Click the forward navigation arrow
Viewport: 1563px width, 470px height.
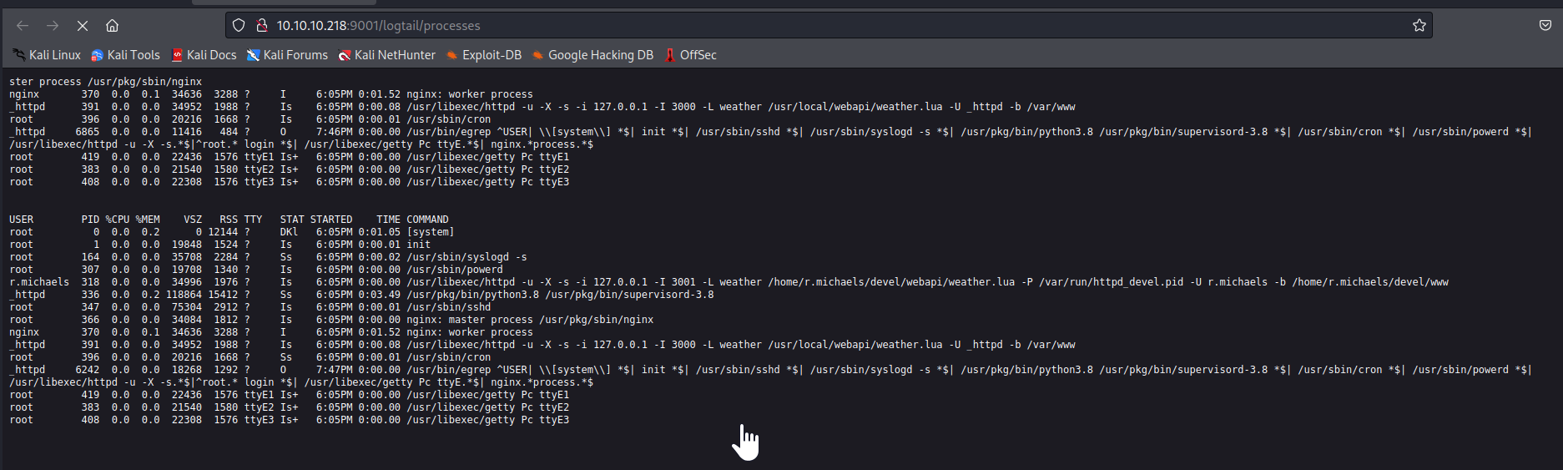pos(53,26)
